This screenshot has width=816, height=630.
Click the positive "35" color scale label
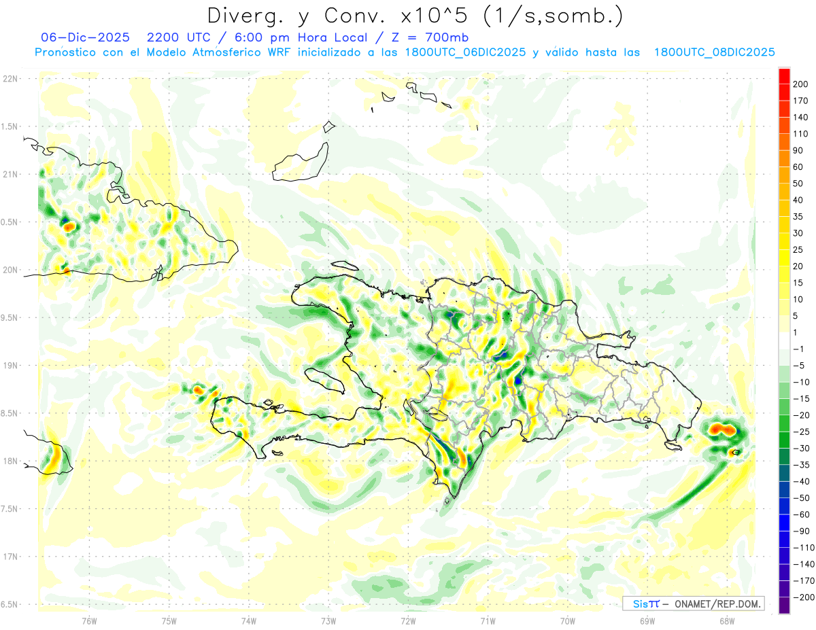coord(799,217)
